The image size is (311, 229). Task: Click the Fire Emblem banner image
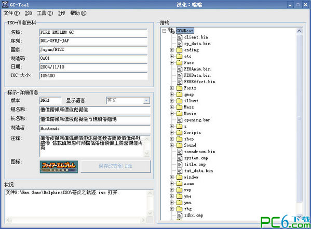coord(59,167)
